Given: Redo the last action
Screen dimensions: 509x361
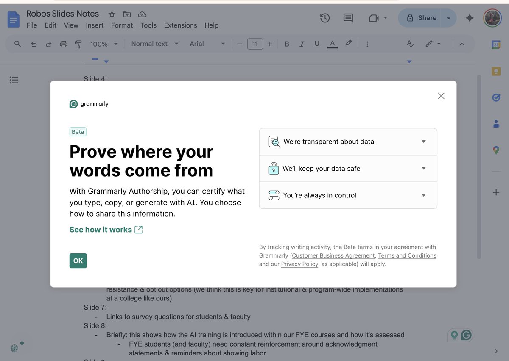Looking at the screenshot, I should pyautogui.click(x=48, y=44).
